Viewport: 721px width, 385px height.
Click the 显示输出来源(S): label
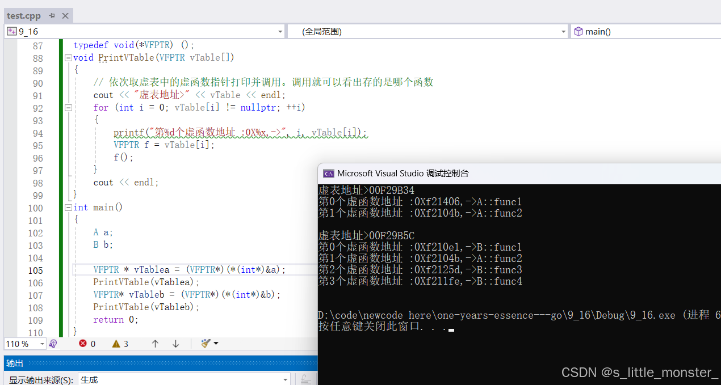pyautogui.click(x=41, y=380)
